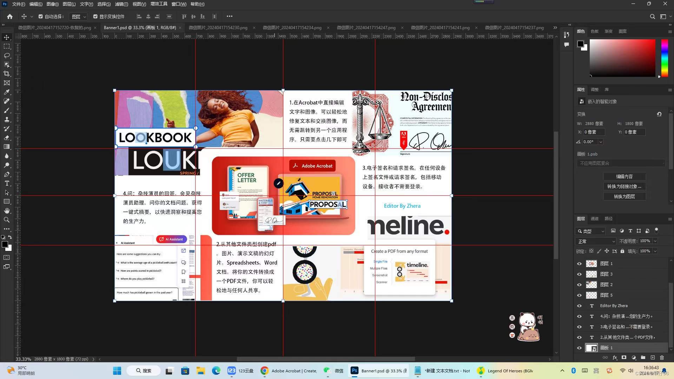Select the Lasso tool
674x379 pixels.
(x=7, y=55)
